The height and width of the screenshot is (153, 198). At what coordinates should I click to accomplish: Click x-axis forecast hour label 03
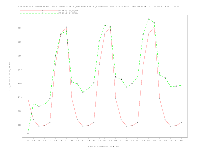coord(33,140)
